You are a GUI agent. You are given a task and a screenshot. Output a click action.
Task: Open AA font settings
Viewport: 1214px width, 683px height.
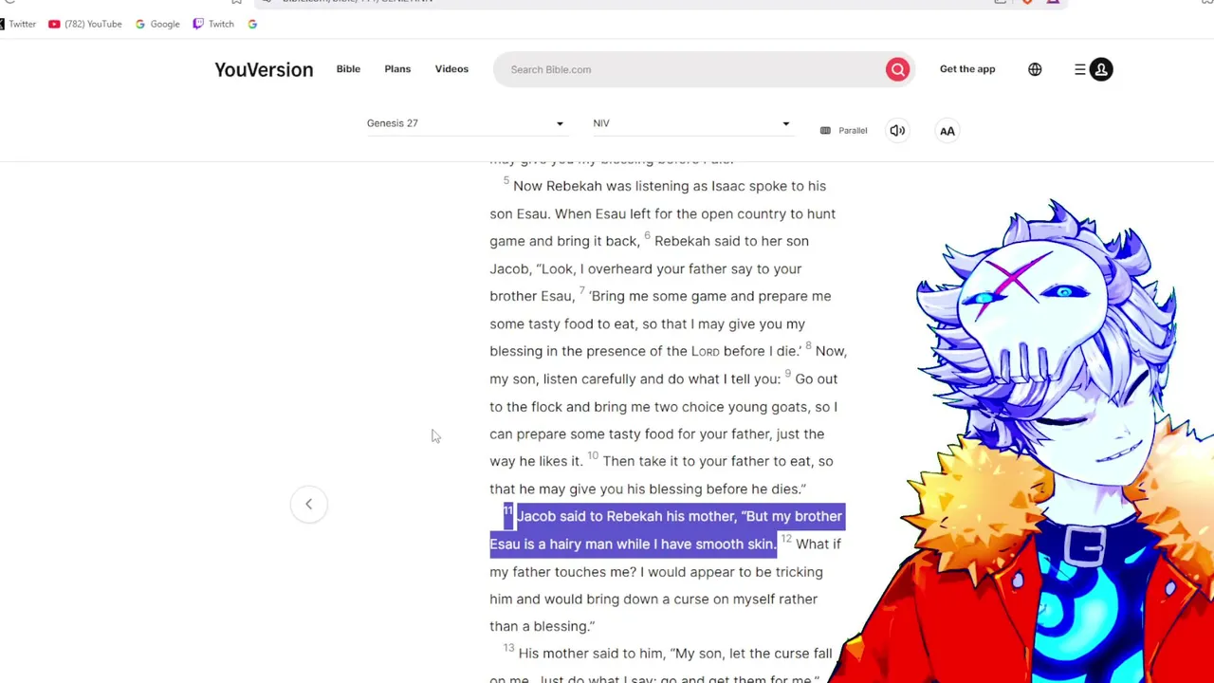tap(947, 131)
